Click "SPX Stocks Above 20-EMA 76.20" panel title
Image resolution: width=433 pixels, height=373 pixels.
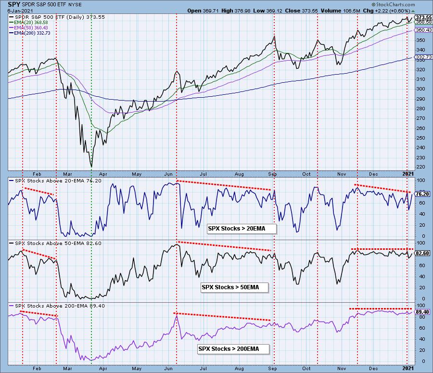point(55,180)
